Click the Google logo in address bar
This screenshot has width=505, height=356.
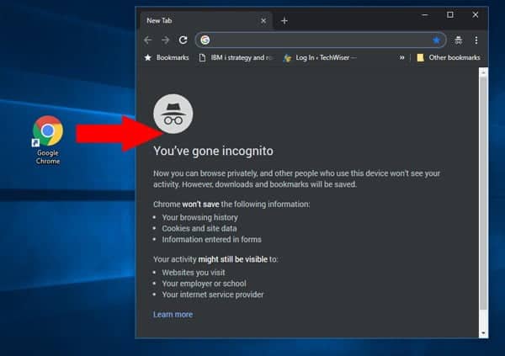tap(205, 40)
